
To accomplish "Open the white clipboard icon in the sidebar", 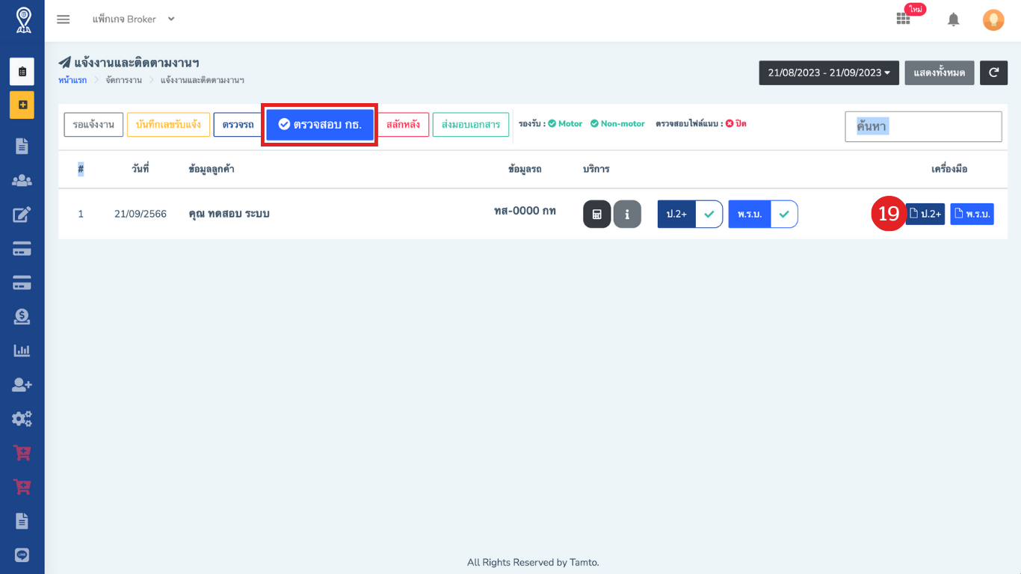I will [x=22, y=72].
